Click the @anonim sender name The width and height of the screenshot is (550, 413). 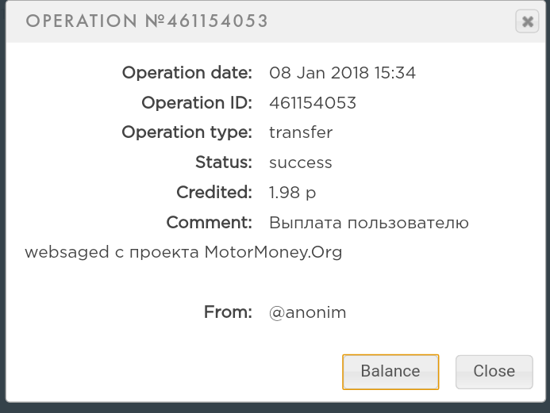point(308,312)
